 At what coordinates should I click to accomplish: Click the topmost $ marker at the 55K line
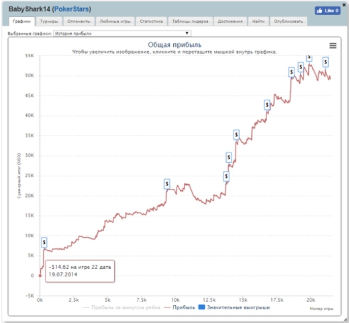tap(308, 56)
